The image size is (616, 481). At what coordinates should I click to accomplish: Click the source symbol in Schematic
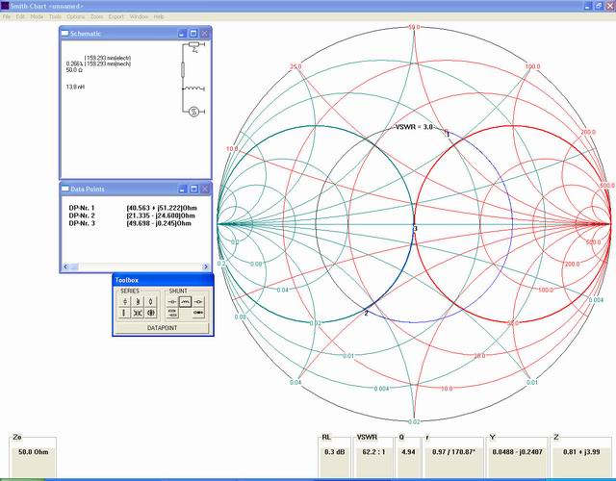(x=193, y=112)
